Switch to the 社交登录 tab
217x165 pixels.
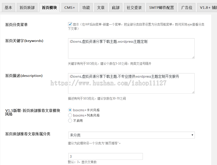point(134,8)
